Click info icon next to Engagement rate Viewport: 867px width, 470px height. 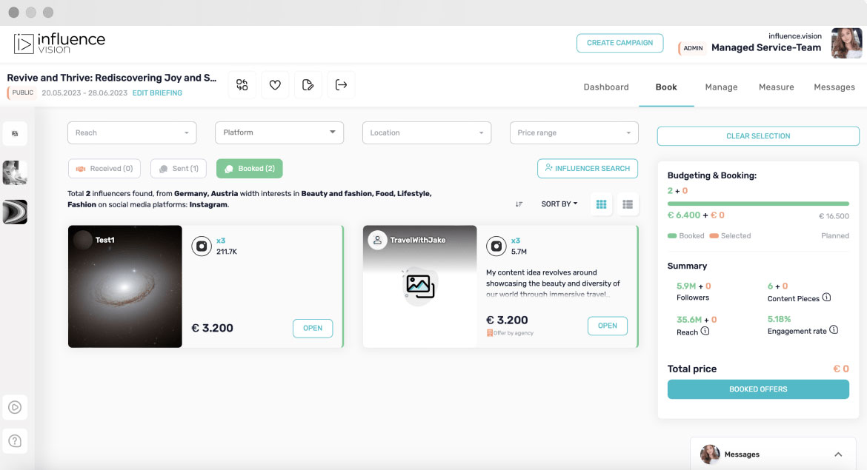coord(834,330)
